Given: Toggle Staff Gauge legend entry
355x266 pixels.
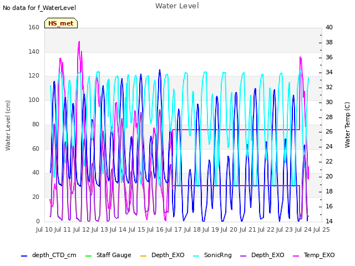Looking at the screenshot, I should click(108, 255).
